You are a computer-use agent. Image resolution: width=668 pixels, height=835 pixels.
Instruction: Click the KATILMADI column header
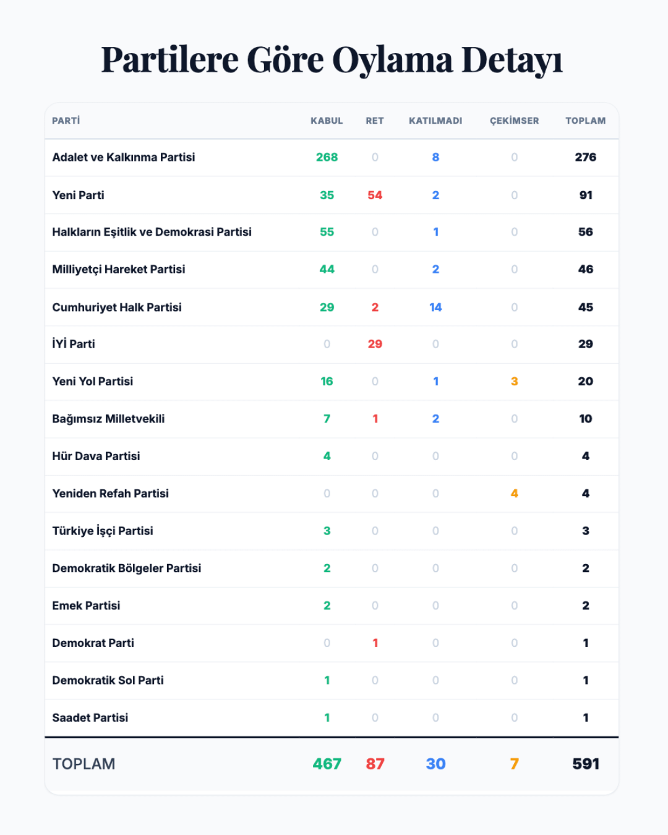pos(435,121)
